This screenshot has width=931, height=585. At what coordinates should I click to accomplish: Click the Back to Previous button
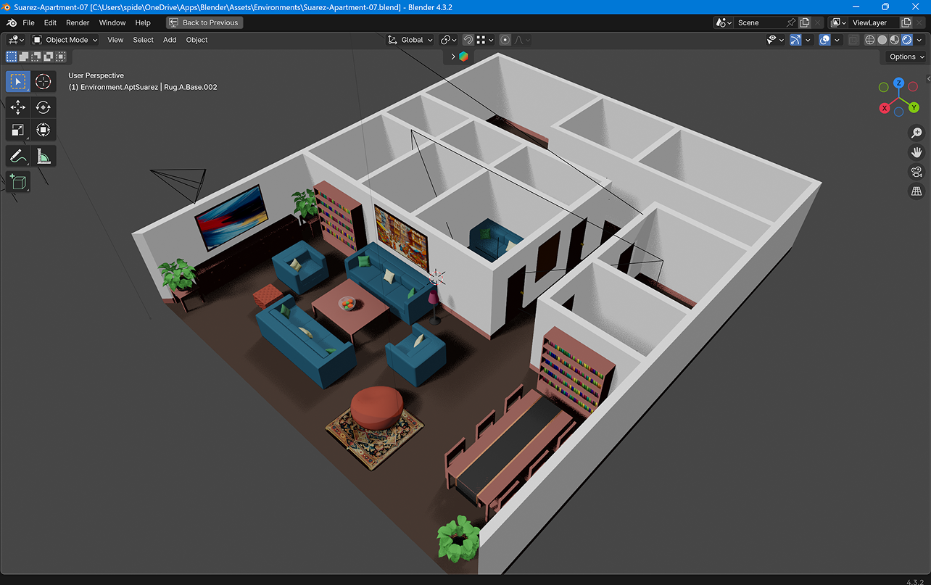204,22
